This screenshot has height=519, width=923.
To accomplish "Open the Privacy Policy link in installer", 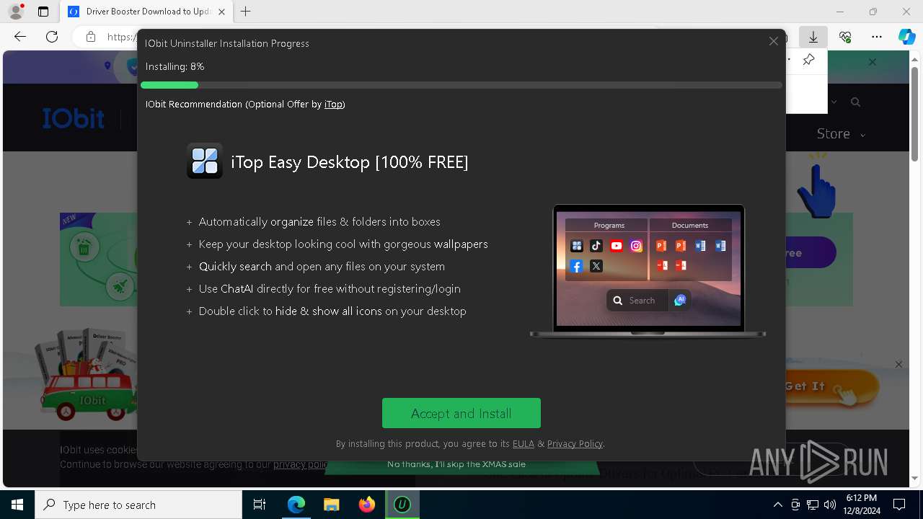I will pos(575,443).
